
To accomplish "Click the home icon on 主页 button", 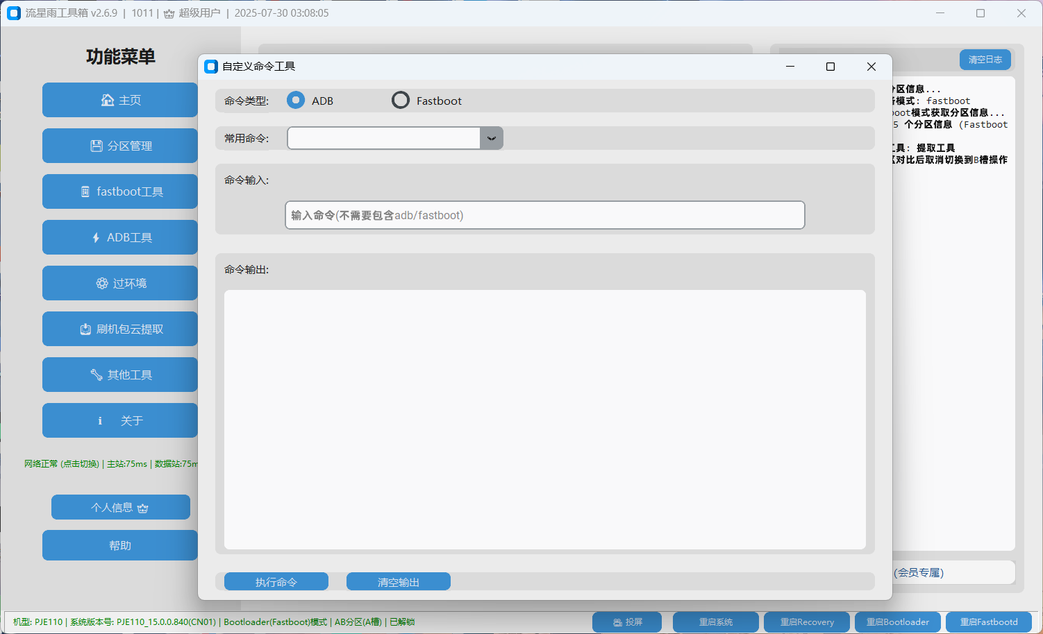I will click(x=107, y=100).
